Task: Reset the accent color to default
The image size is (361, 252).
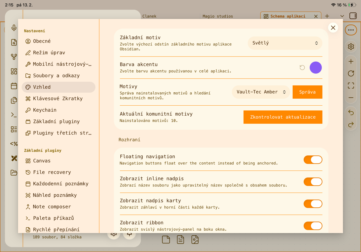Action: [x=302, y=68]
